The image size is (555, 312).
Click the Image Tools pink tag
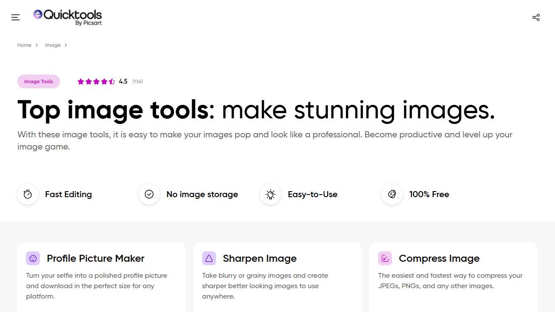[x=39, y=81]
